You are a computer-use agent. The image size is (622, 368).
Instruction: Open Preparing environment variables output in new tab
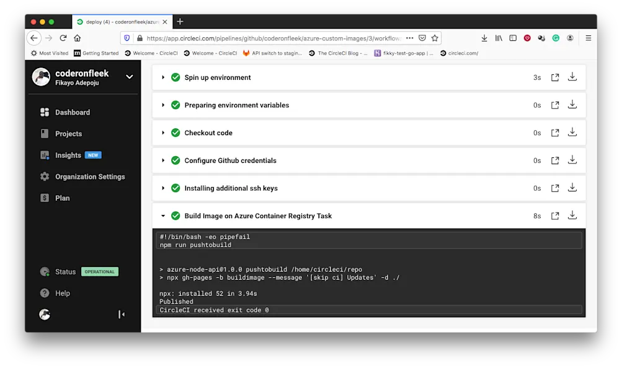(x=554, y=105)
